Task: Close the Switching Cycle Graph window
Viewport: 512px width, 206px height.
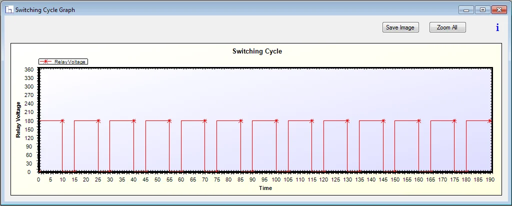Action: pyautogui.click(x=499, y=9)
